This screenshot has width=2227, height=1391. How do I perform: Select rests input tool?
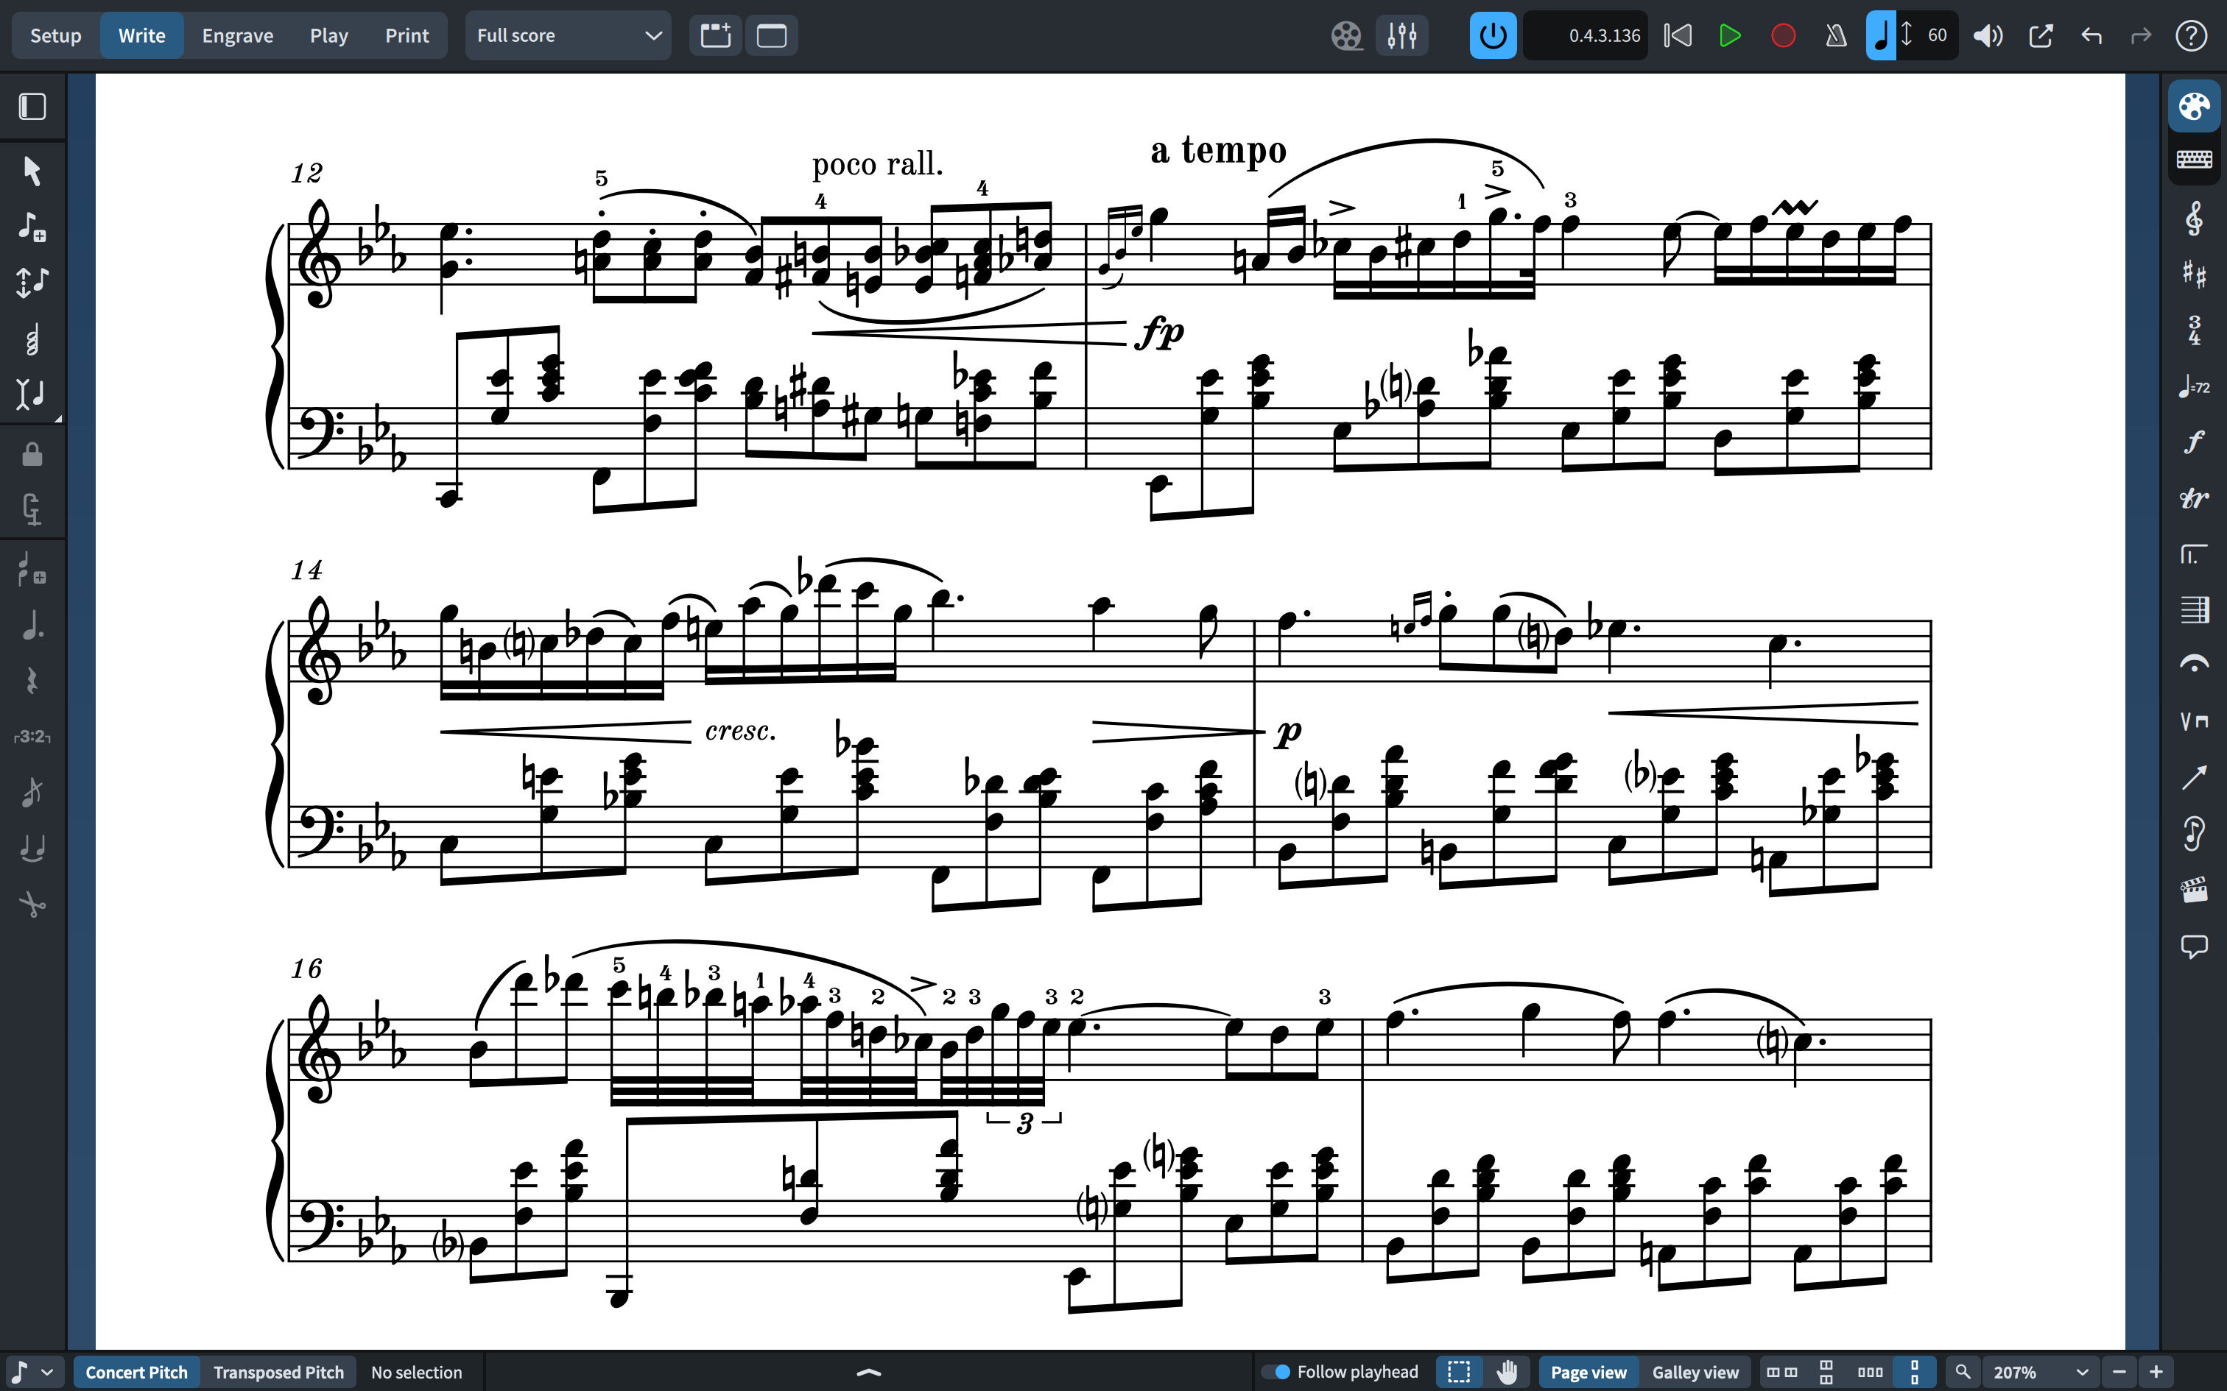[x=32, y=681]
